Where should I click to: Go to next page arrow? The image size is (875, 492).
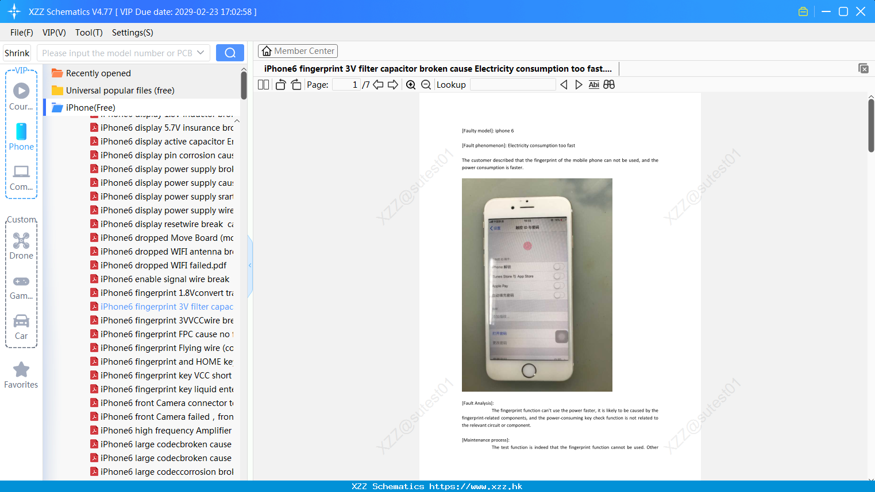click(393, 85)
